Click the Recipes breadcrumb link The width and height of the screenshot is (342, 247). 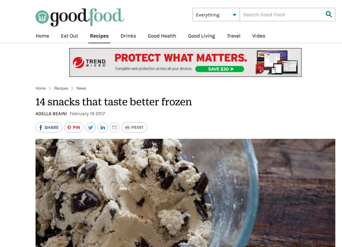[x=61, y=88]
